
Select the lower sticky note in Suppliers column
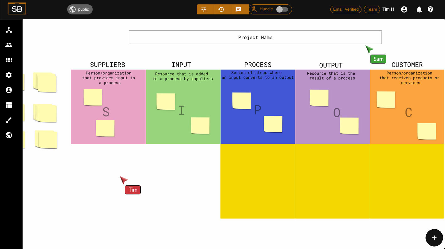(105, 128)
